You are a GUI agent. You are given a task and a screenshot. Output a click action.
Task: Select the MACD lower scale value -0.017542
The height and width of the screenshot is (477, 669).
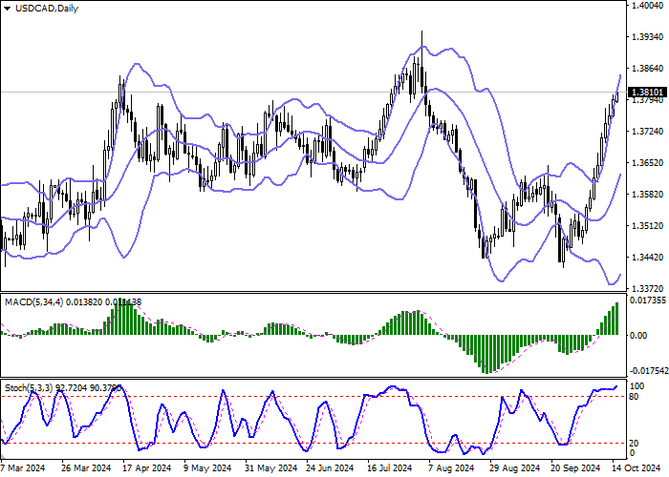point(649,371)
